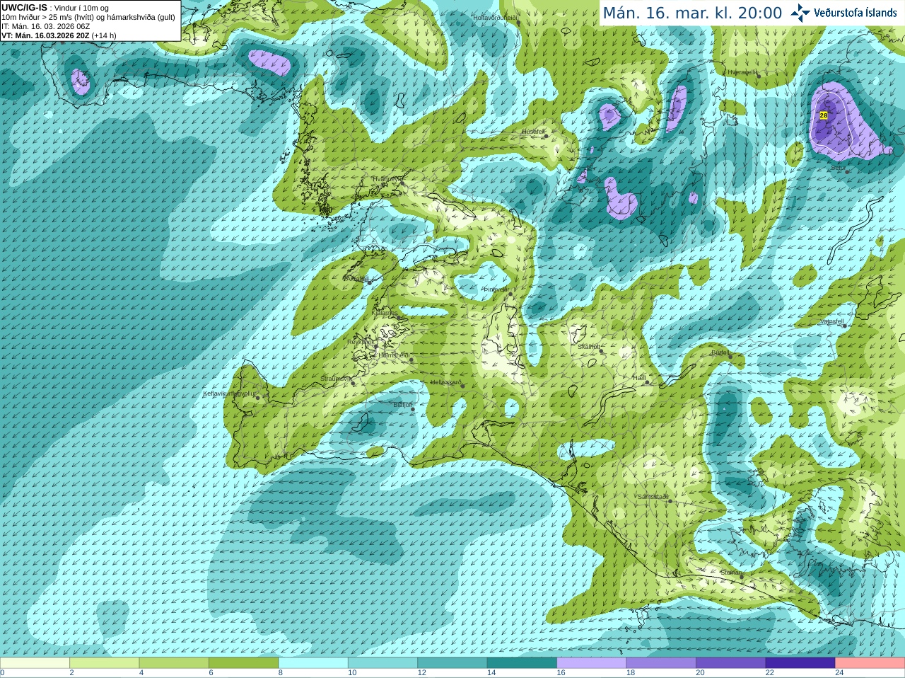
Task: Click the Sámsstaðir place label
Action: (x=652, y=497)
